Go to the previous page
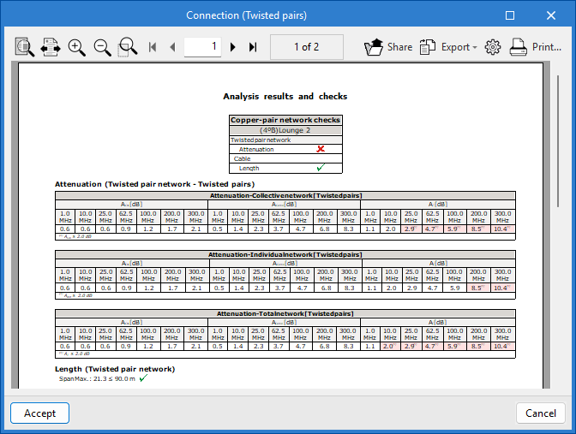Screen dimensions: 576x434 point(172,47)
